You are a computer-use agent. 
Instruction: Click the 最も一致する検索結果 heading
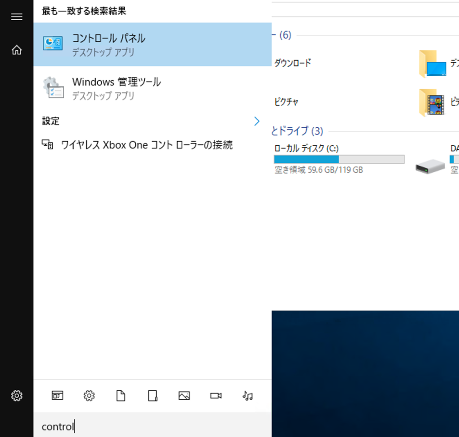click(x=84, y=11)
